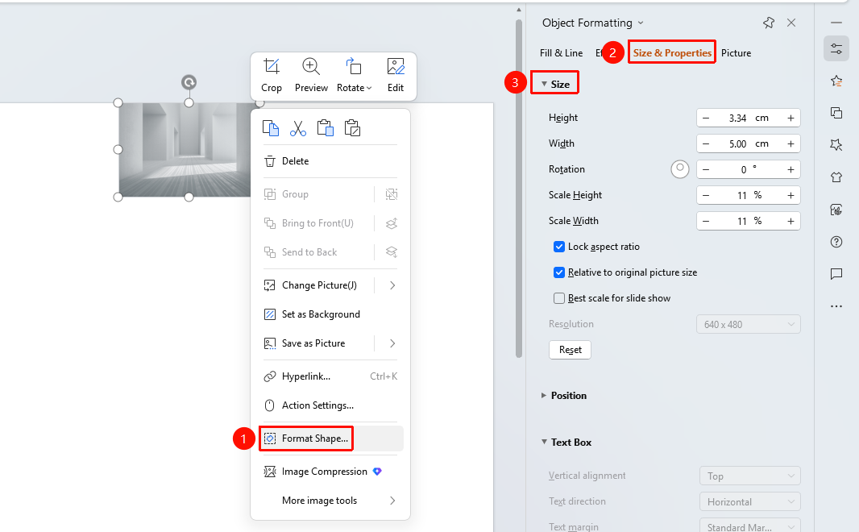The image size is (859, 532).
Task: Pin the Object Formatting panel
Action: [x=769, y=23]
